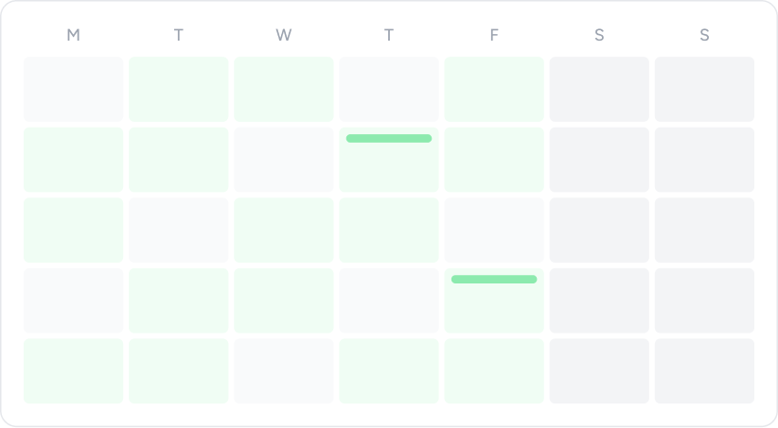
Task: Click the green event bar in Friday's fourth-row cell
Action: point(493,279)
